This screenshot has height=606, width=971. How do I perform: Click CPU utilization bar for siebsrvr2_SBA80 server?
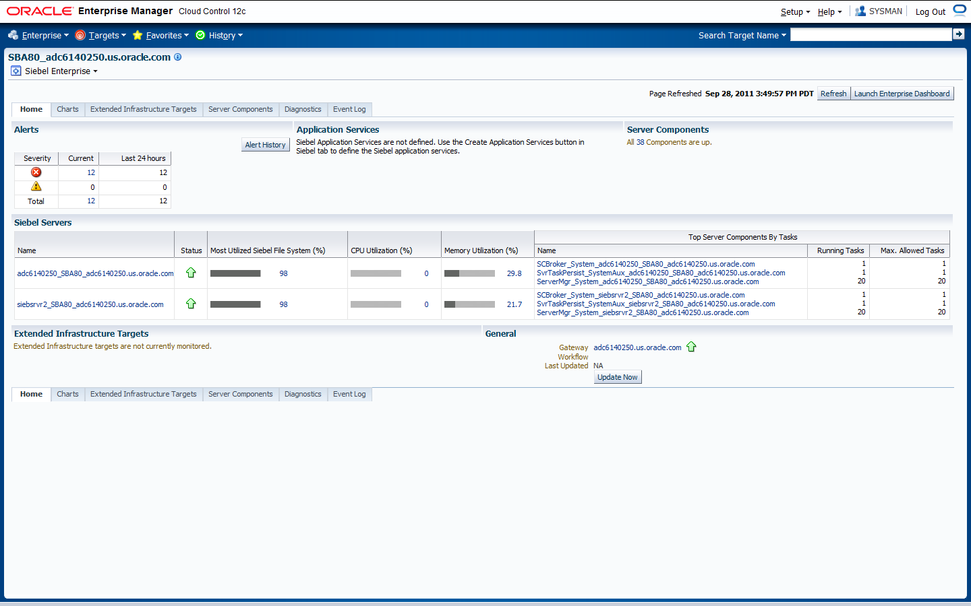point(376,304)
